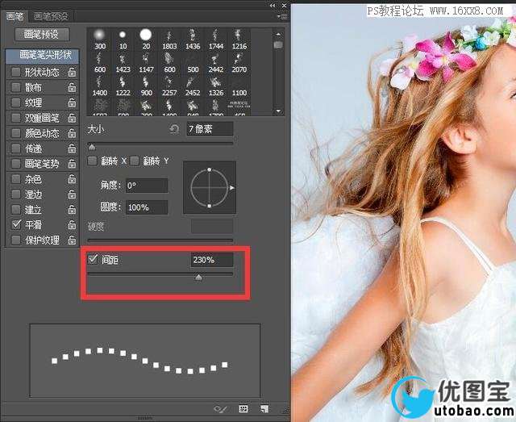
Task: Click the brush list scroll-down arrow
Action: click(x=278, y=111)
